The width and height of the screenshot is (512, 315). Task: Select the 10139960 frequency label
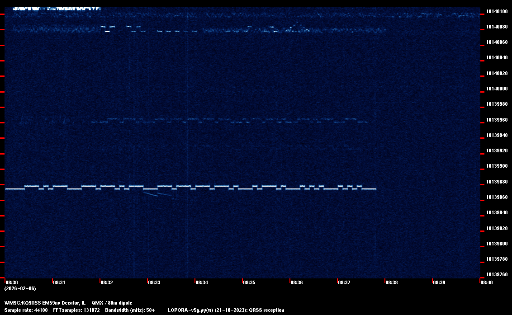tap(497, 120)
